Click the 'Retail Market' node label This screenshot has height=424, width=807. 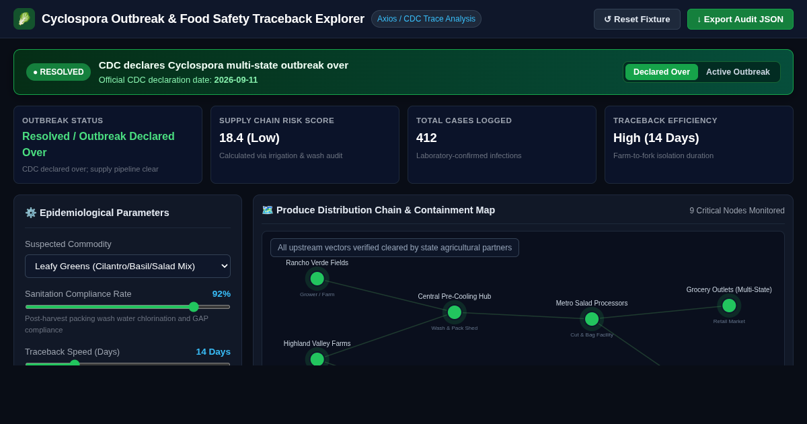click(729, 322)
